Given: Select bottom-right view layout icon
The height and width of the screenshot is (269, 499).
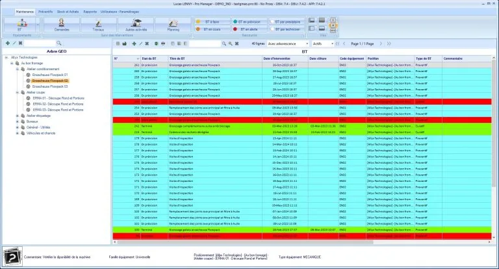Looking at the screenshot, I should click(322, 29).
